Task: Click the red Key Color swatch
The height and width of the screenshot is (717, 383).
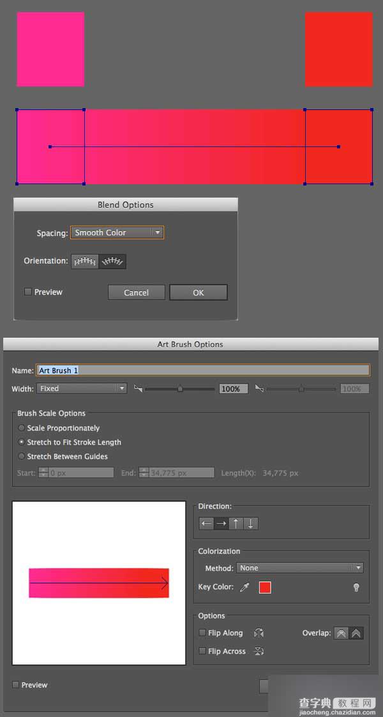Action: 265,588
